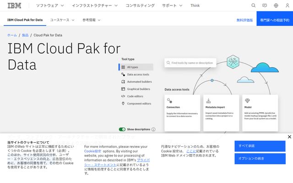Image resolution: width=293 pixels, height=183 pixels.
Task: Open the Model tool card
Action: point(260,113)
